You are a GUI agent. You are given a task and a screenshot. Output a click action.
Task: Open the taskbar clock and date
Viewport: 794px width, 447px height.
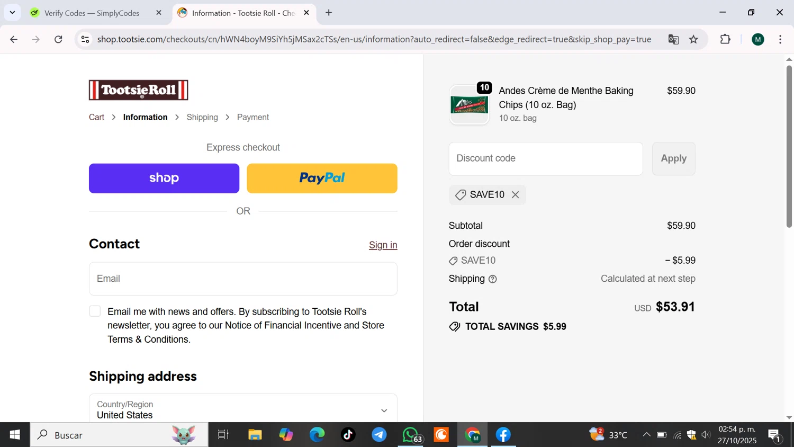pos(737,435)
